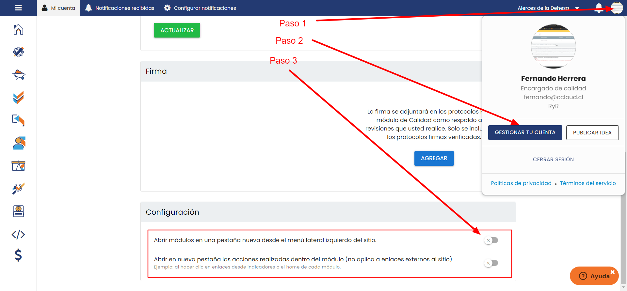Open the double checkmark quality module

tap(18, 97)
